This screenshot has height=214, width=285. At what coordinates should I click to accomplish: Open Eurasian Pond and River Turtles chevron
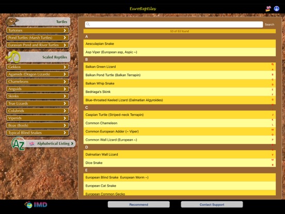coord(65,45)
